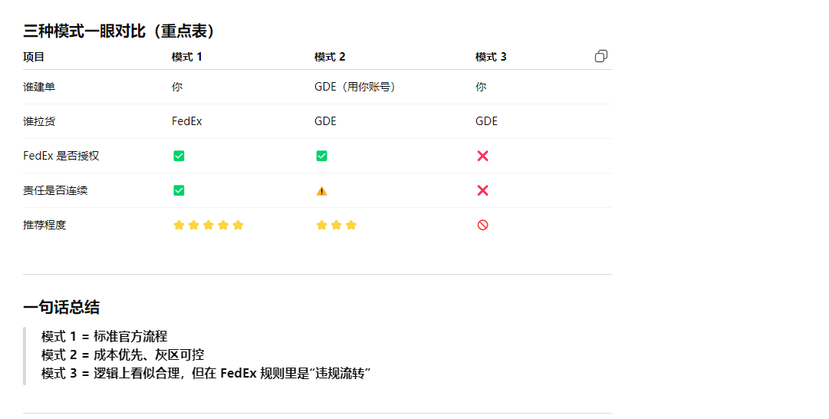
Task: Click the green checkmark in 责任是否连续 row
Action: tap(179, 190)
